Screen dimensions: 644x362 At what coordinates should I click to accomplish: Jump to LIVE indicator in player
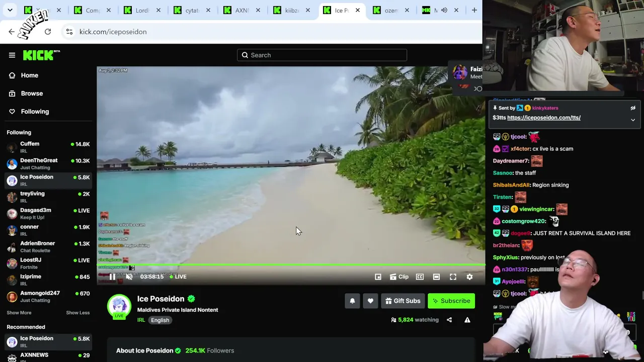[178, 277]
